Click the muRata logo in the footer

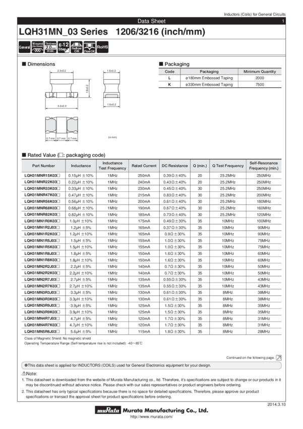(x=107, y=411)
